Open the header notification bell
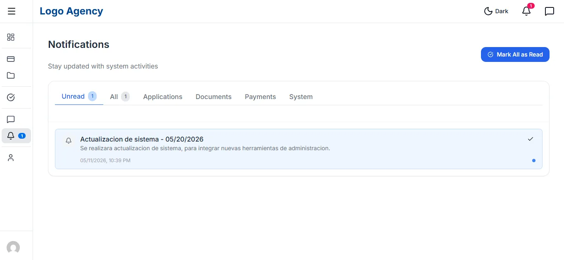Screen dimensions: 564x260 (526, 11)
